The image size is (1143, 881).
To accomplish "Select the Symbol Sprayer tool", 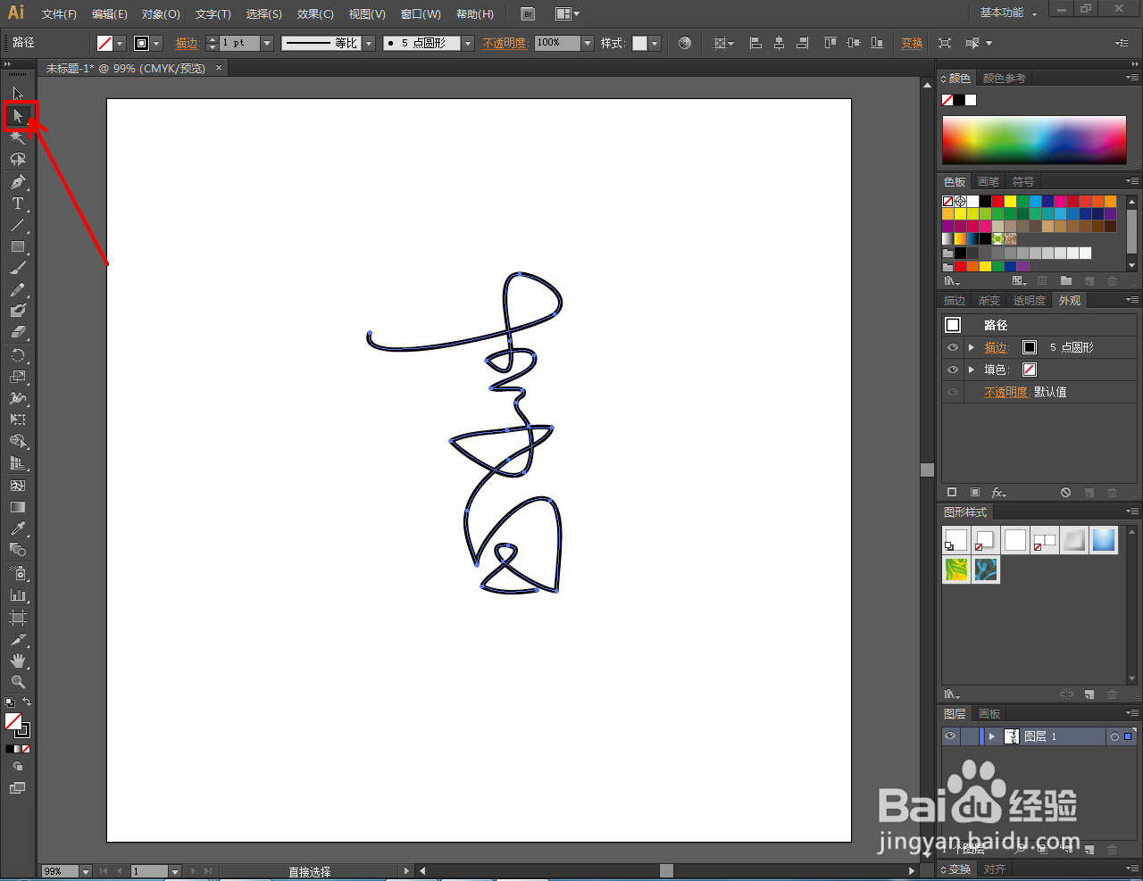I will point(18,573).
